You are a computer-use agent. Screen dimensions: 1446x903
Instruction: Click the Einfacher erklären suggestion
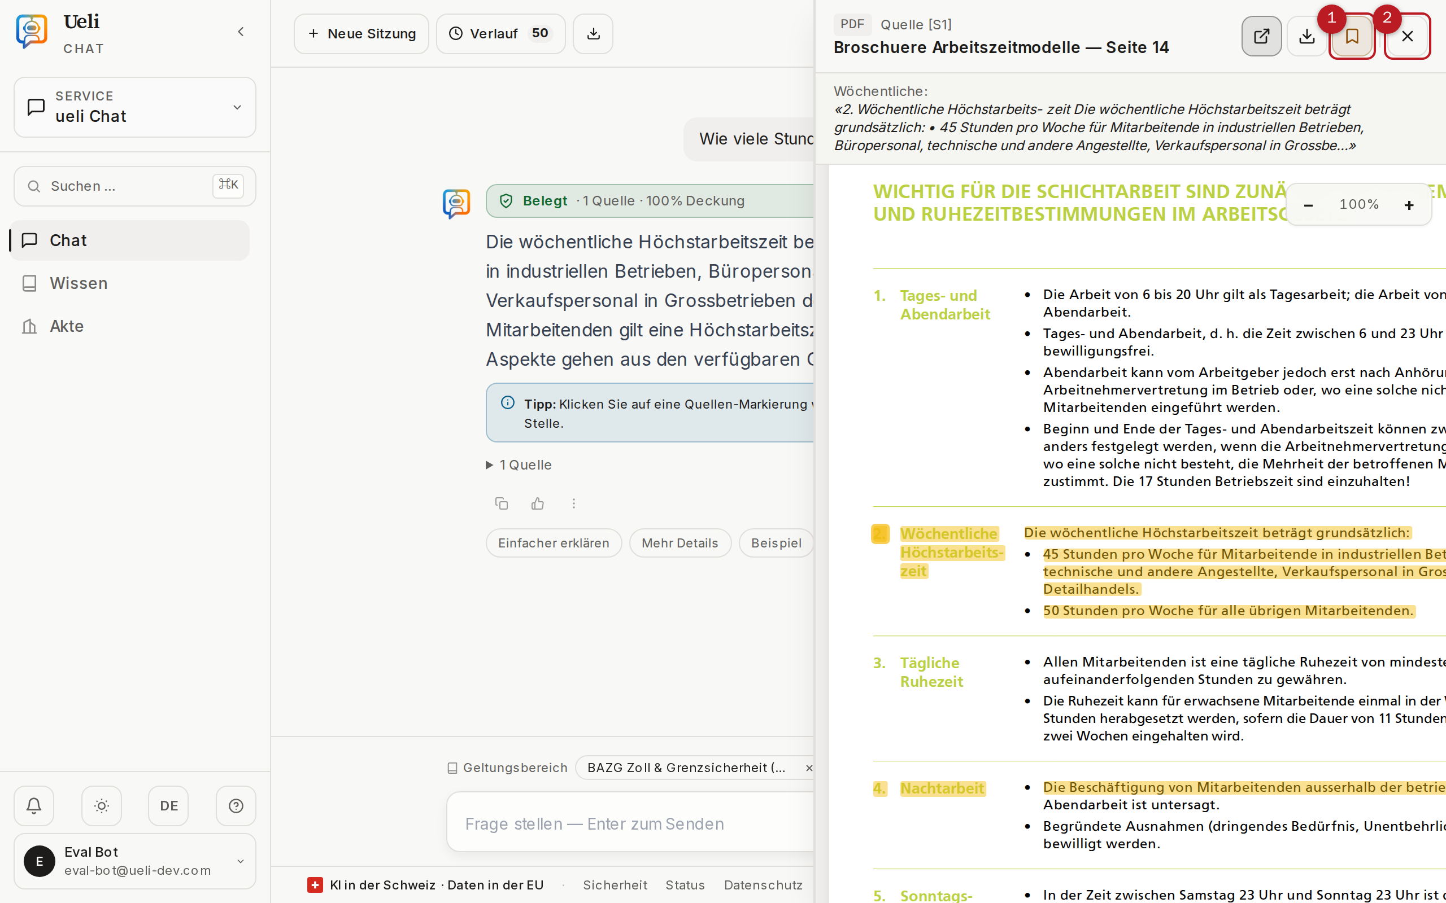(x=554, y=543)
